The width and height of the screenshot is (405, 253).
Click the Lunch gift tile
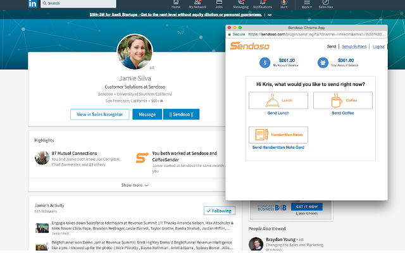pyautogui.click(x=278, y=101)
